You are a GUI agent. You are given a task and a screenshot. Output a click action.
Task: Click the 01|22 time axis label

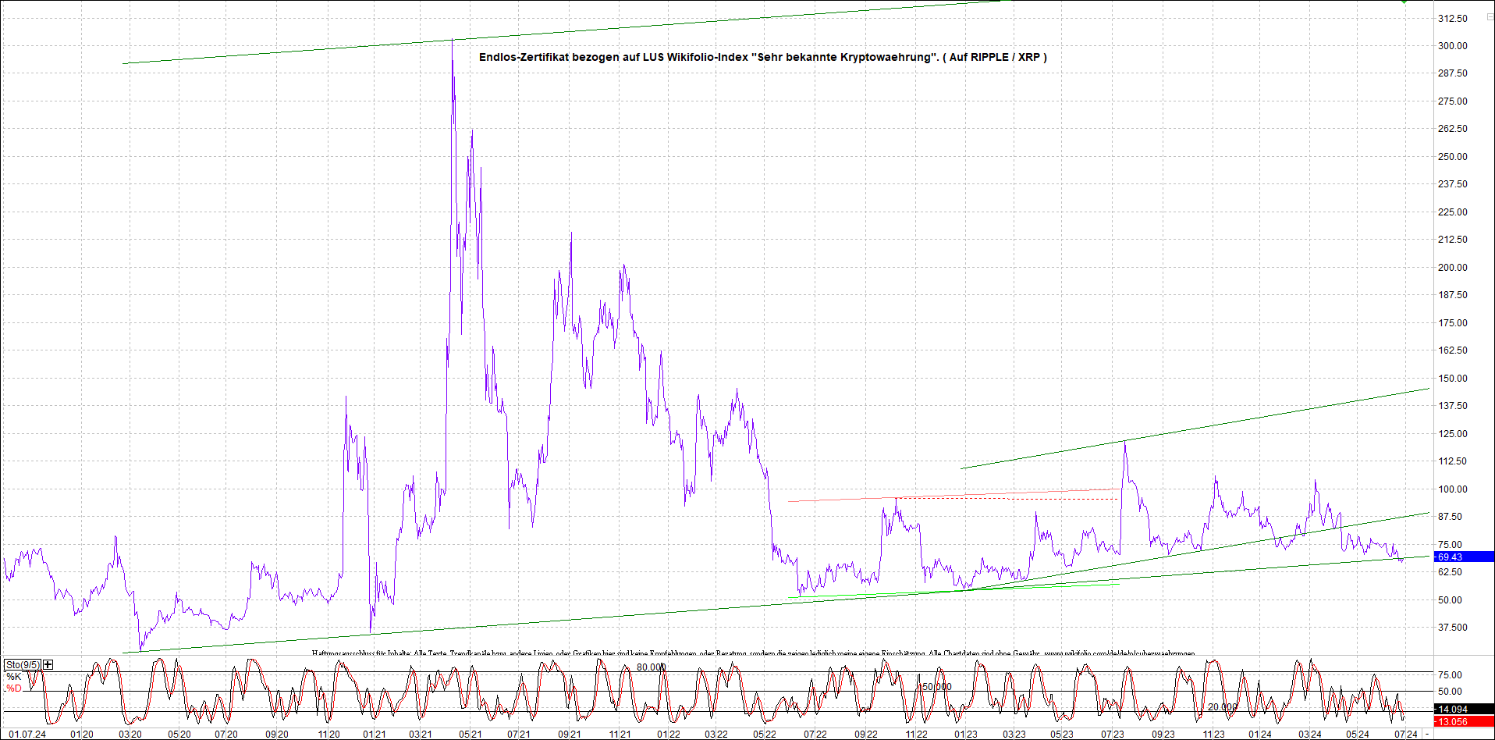pos(668,734)
